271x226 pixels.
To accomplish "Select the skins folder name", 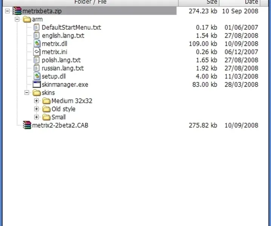I will pos(48,93).
